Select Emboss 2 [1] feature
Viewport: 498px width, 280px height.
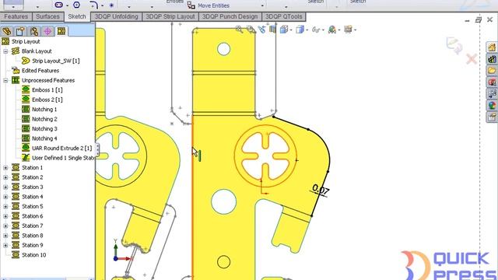click(42, 100)
